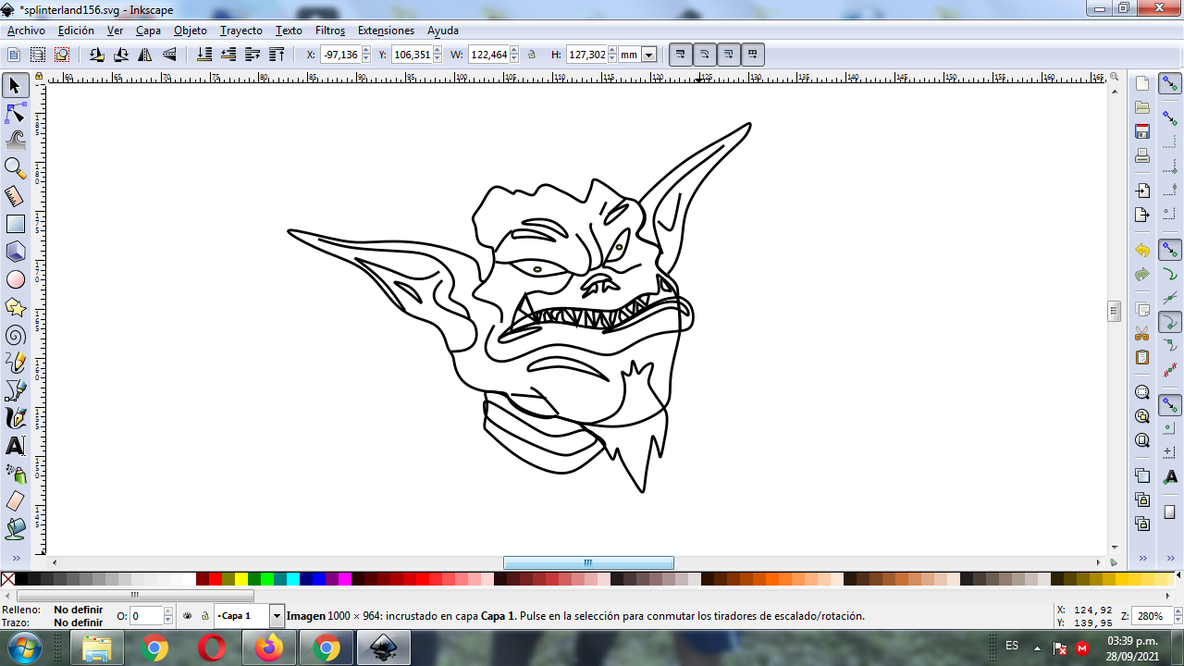This screenshot has width=1184, height=666.
Task: Toggle scale stroke width with object
Action: tap(681, 55)
